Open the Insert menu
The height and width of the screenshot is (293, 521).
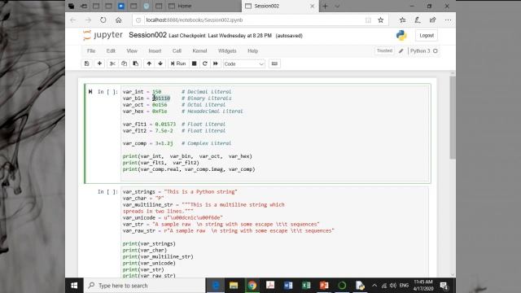click(155, 50)
